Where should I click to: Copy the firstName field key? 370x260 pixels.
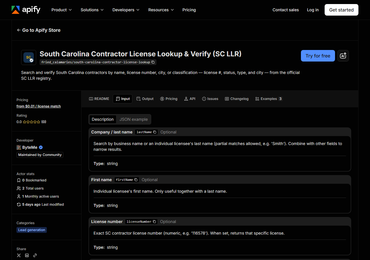pyautogui.click(x=136, y=180)
